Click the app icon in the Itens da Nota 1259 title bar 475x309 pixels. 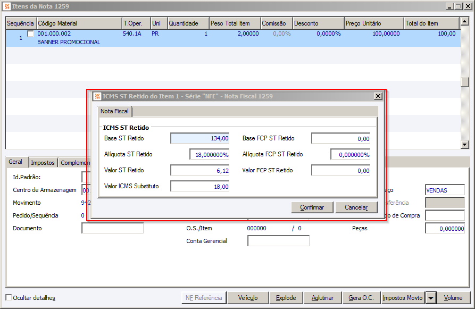coord(7,6)
